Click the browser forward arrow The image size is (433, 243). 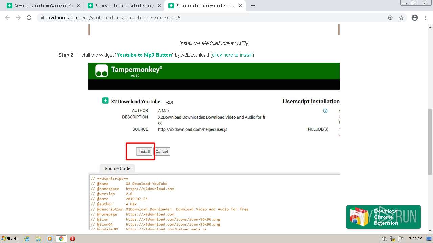18,18
